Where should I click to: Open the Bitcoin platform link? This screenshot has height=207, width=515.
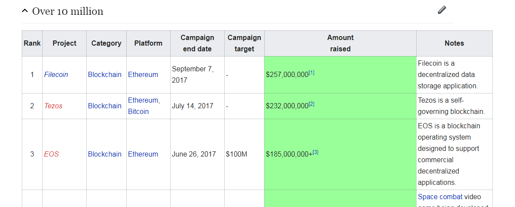click(x=138, y=111)
